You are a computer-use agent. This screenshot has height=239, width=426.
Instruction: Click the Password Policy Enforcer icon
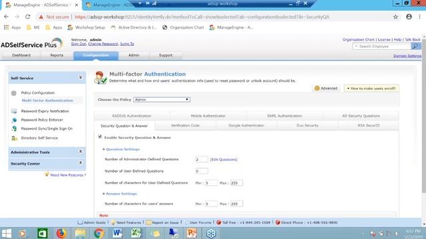pos(14,120)
